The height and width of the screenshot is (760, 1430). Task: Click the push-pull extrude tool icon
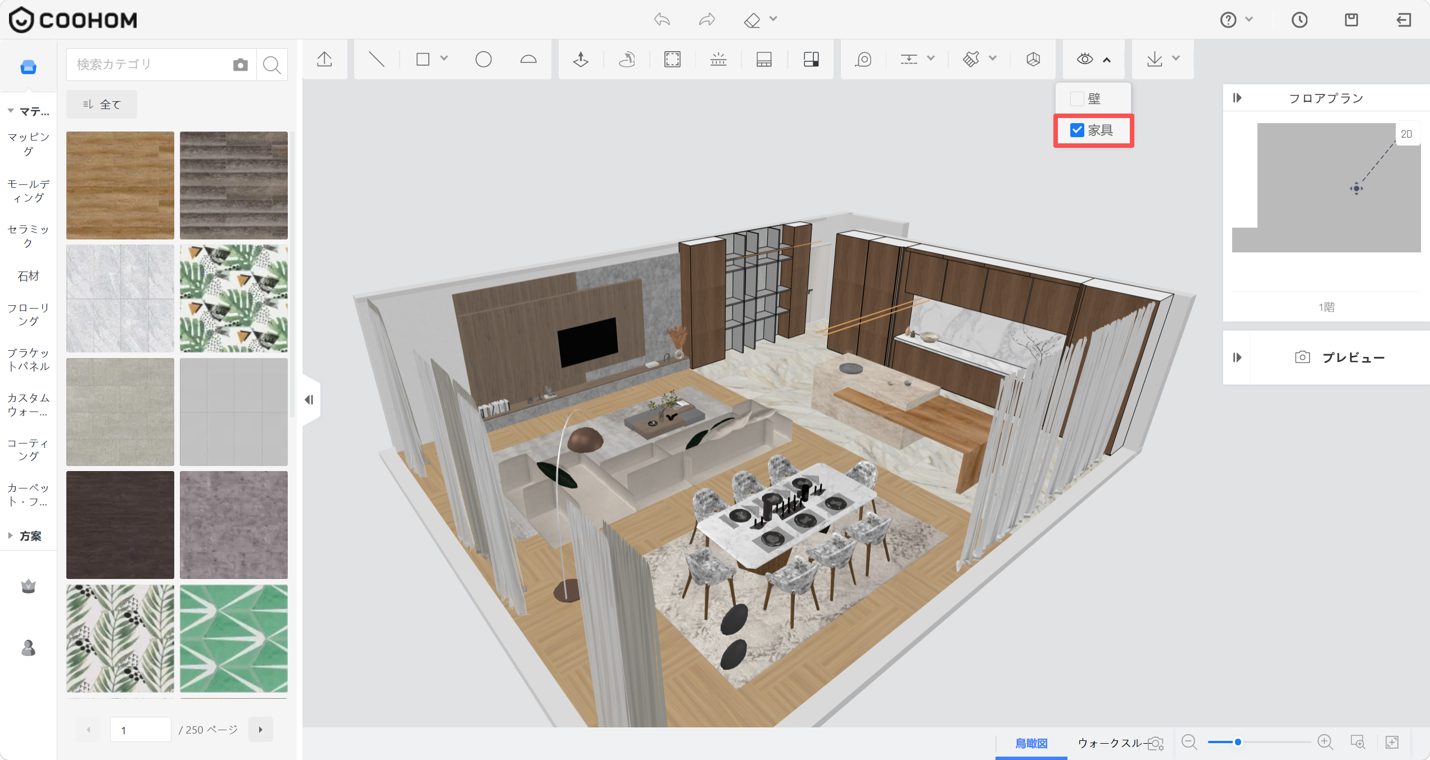click(581, 59)
